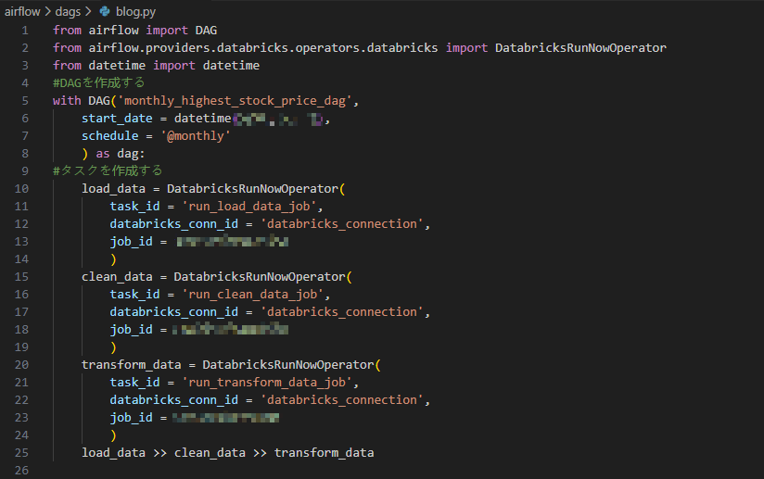Click the blog.py breadcrumb file name
The width and height of the screenshot is (764, 479).
136,11
